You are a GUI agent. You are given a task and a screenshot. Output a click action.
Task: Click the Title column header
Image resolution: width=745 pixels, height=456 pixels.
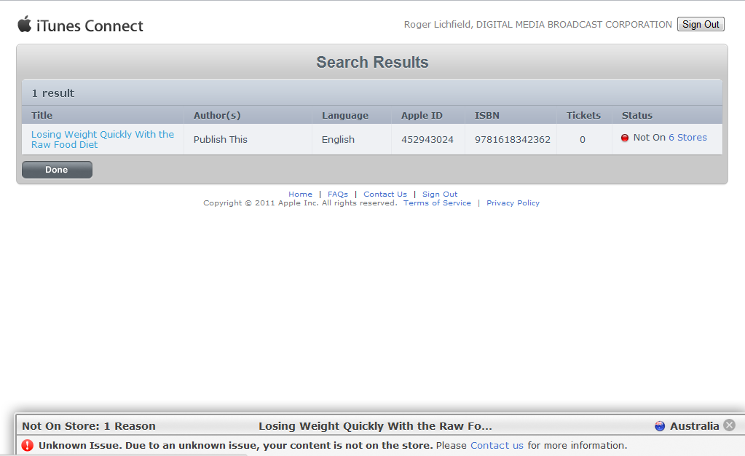tap(42, 116)
